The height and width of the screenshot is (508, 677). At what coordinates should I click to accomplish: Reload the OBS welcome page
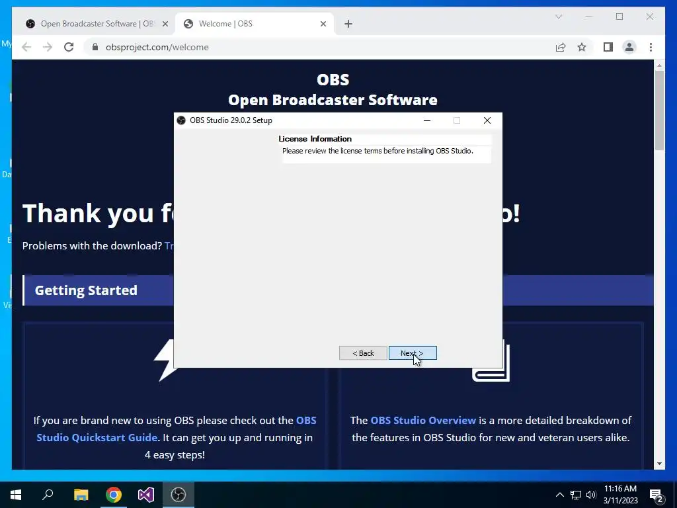69,47
